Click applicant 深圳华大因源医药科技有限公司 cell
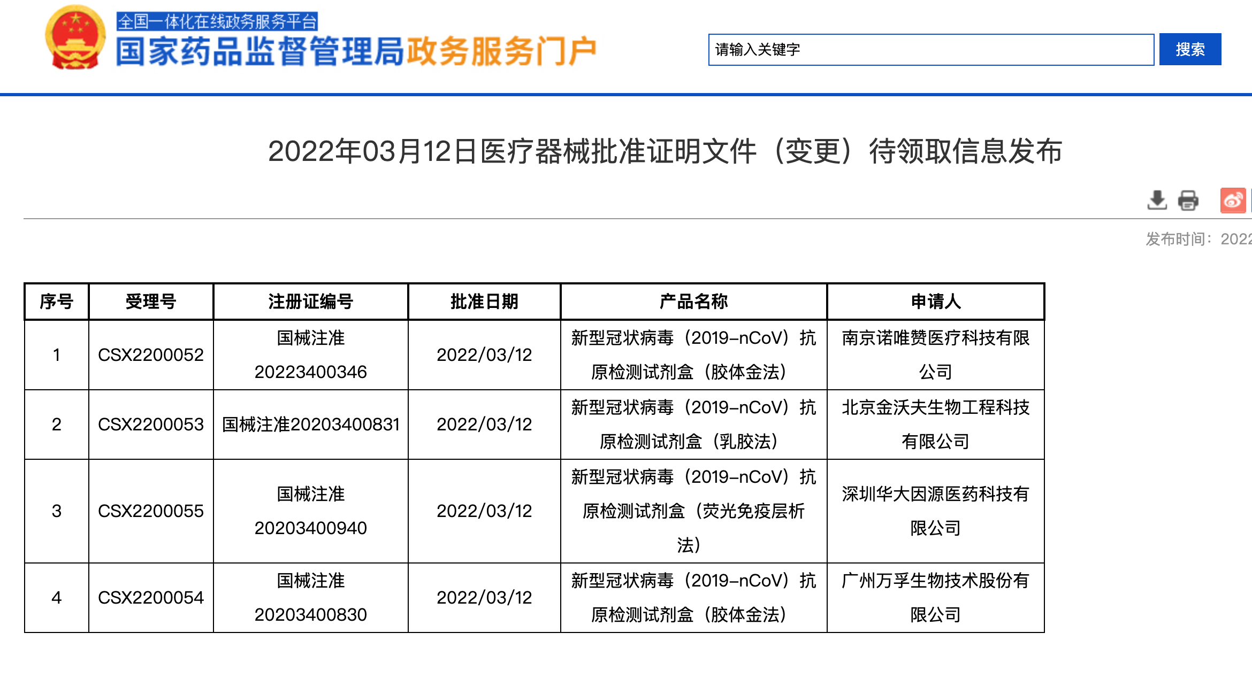This screenshot has height=679, width=1252. click(x=936, y=511)
